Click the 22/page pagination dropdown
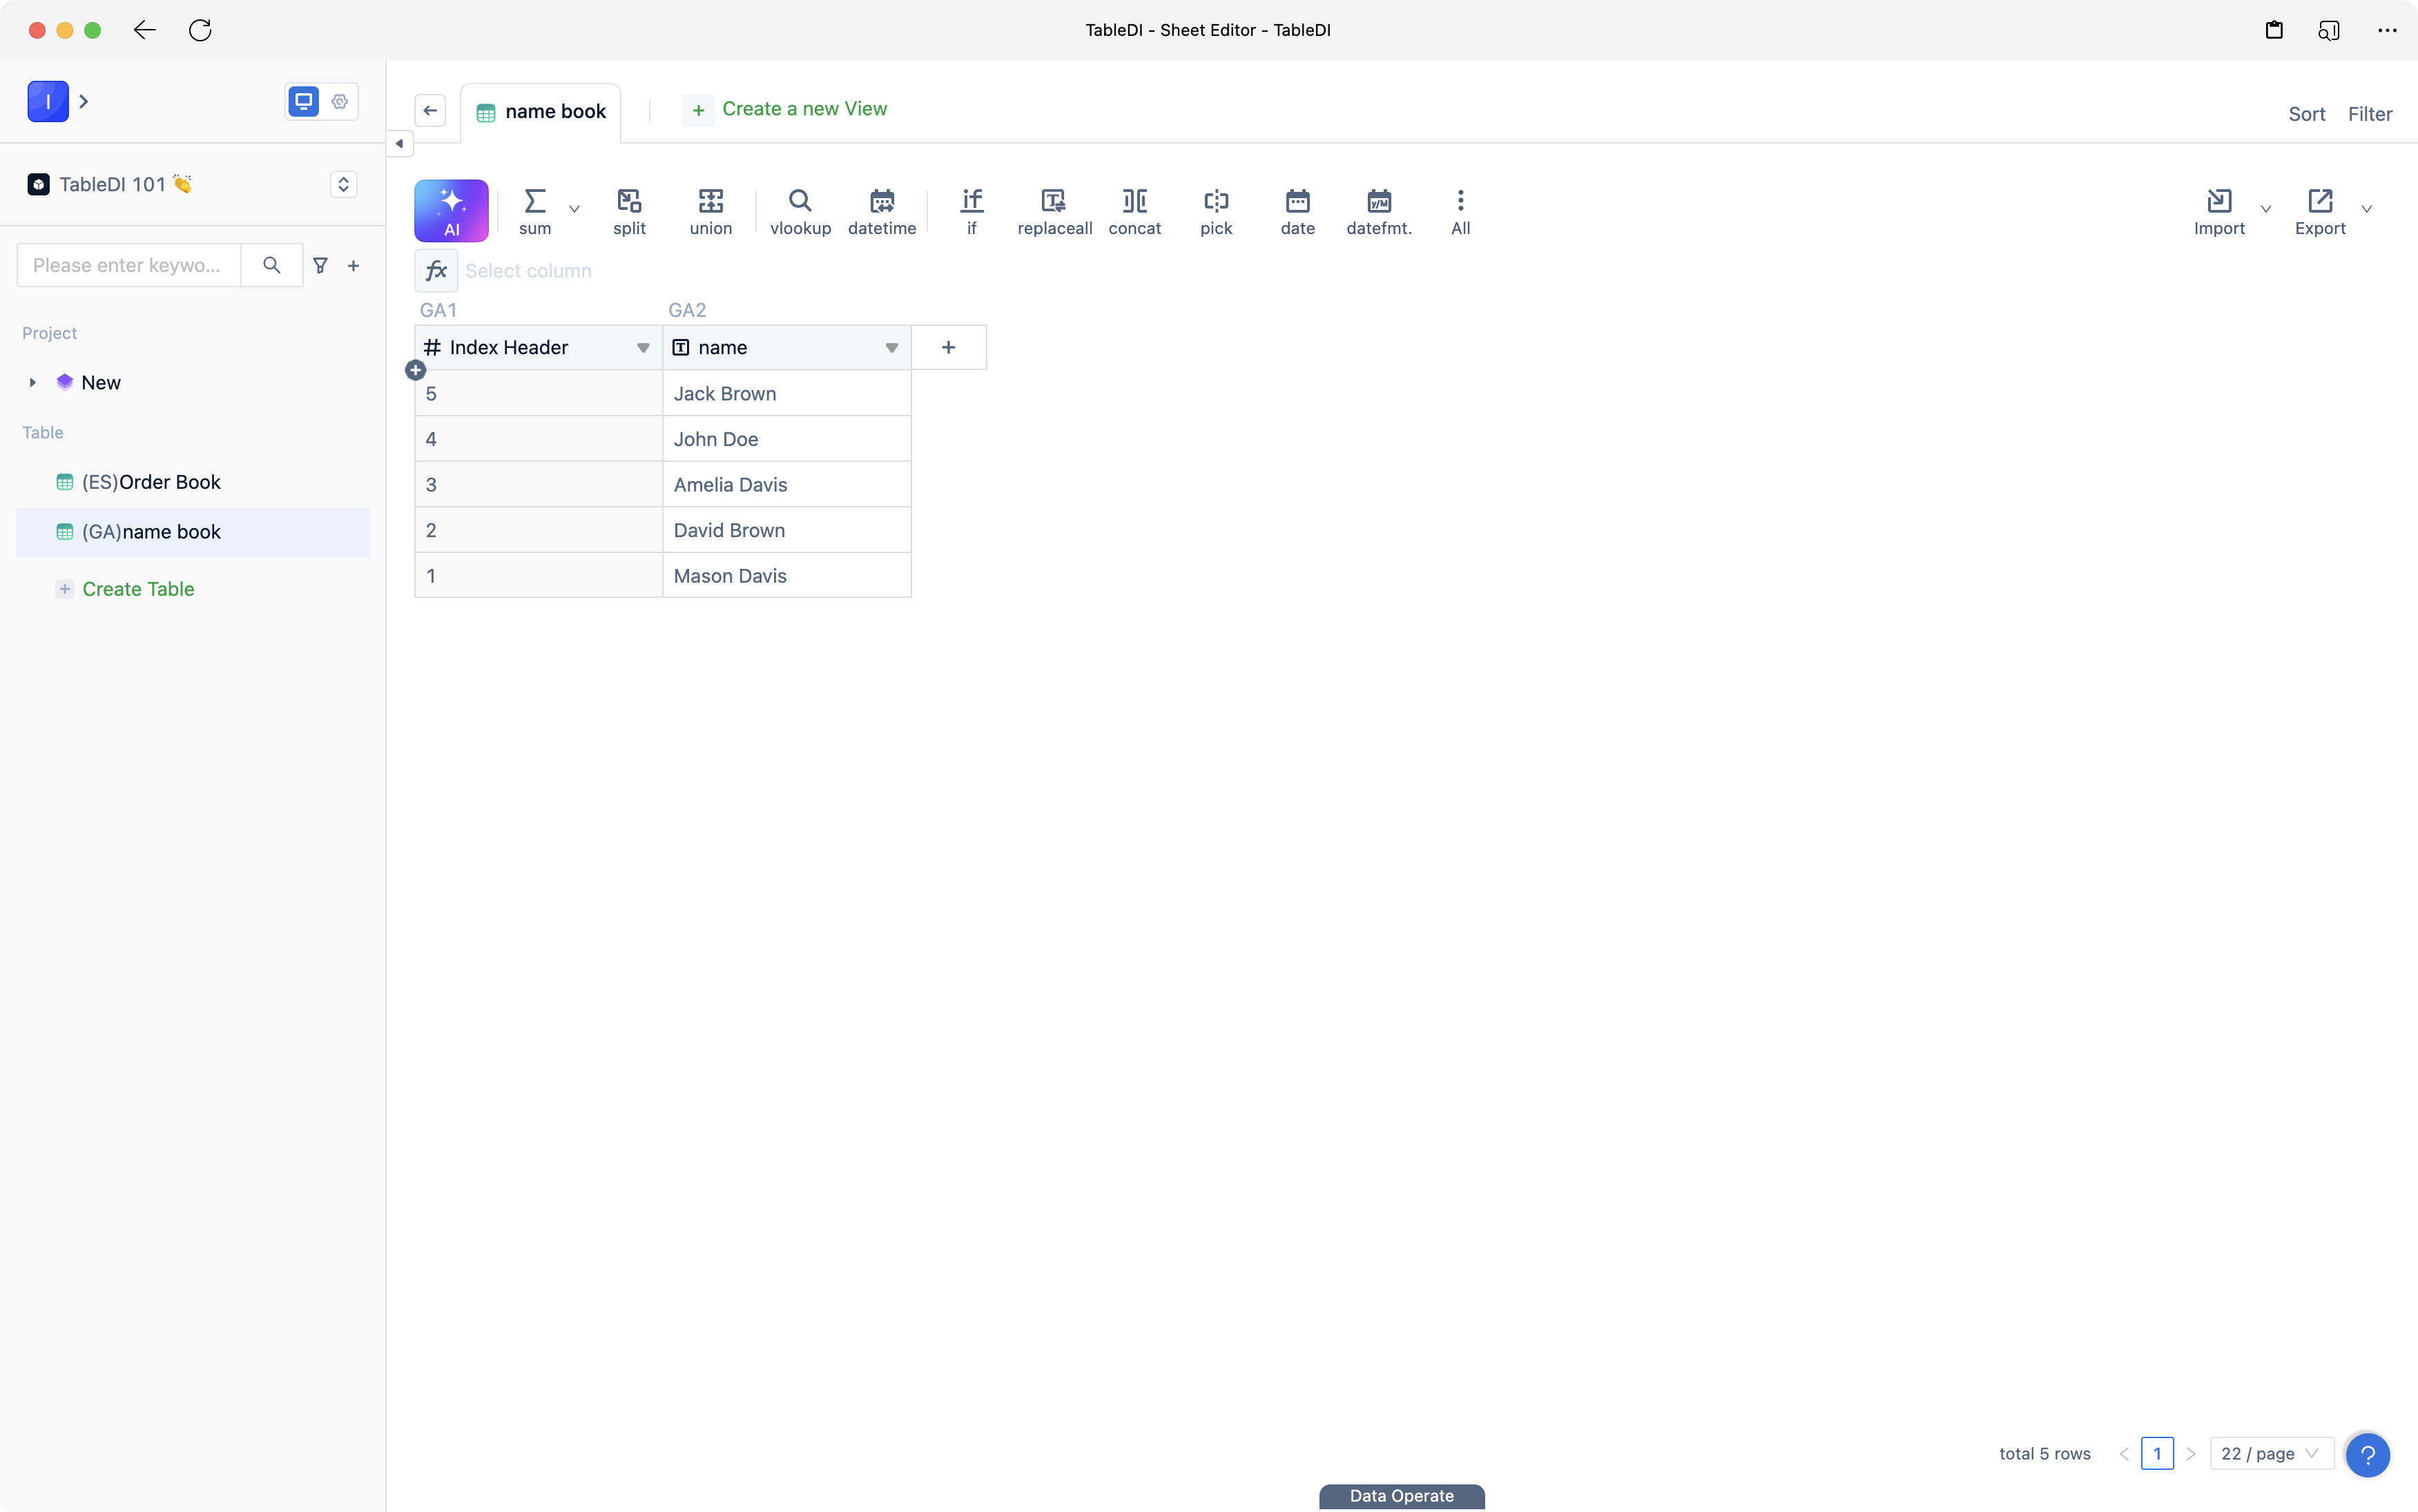2418x1512 pixels. (x=2266, y=1453)
